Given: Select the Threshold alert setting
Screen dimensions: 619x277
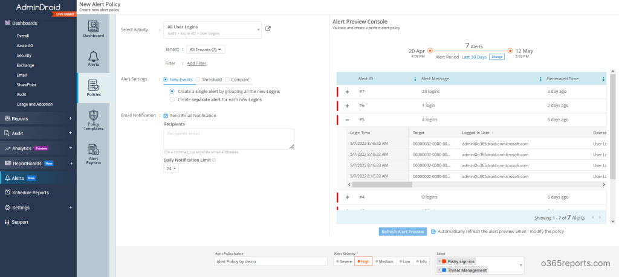Looking at the screenshot, I should [x=209, y=79].
